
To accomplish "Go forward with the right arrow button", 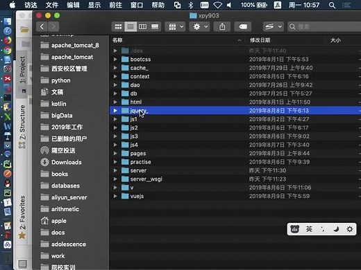I will [53, 27].
